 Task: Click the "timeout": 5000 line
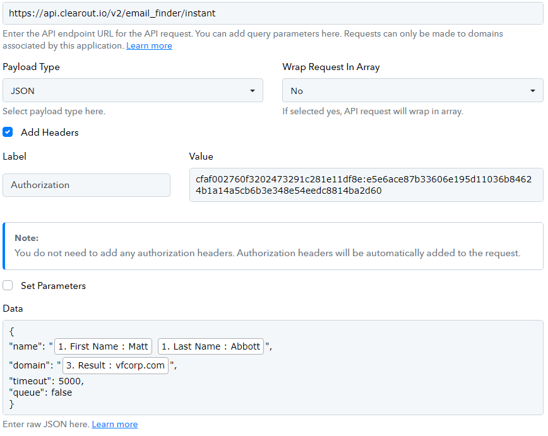[47, 381]
